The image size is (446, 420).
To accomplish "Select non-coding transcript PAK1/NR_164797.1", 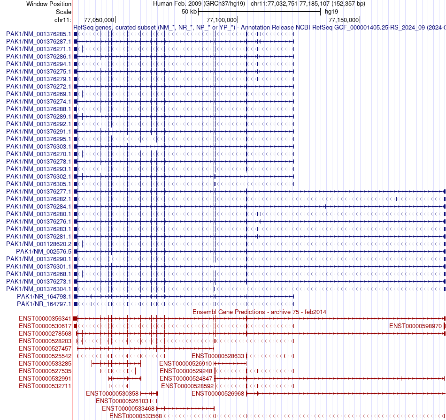I will 44,304.
